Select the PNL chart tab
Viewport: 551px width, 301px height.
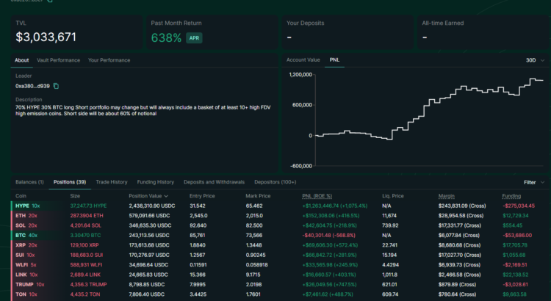(334, 60)
